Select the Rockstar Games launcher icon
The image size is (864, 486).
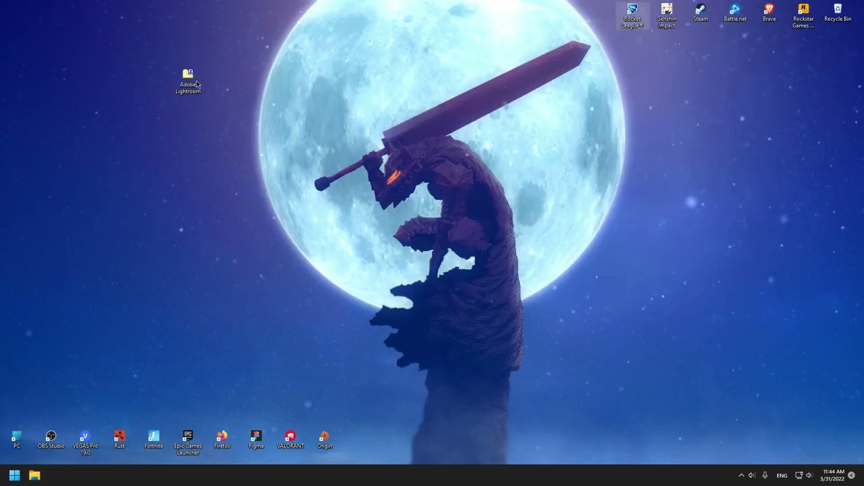803,16
